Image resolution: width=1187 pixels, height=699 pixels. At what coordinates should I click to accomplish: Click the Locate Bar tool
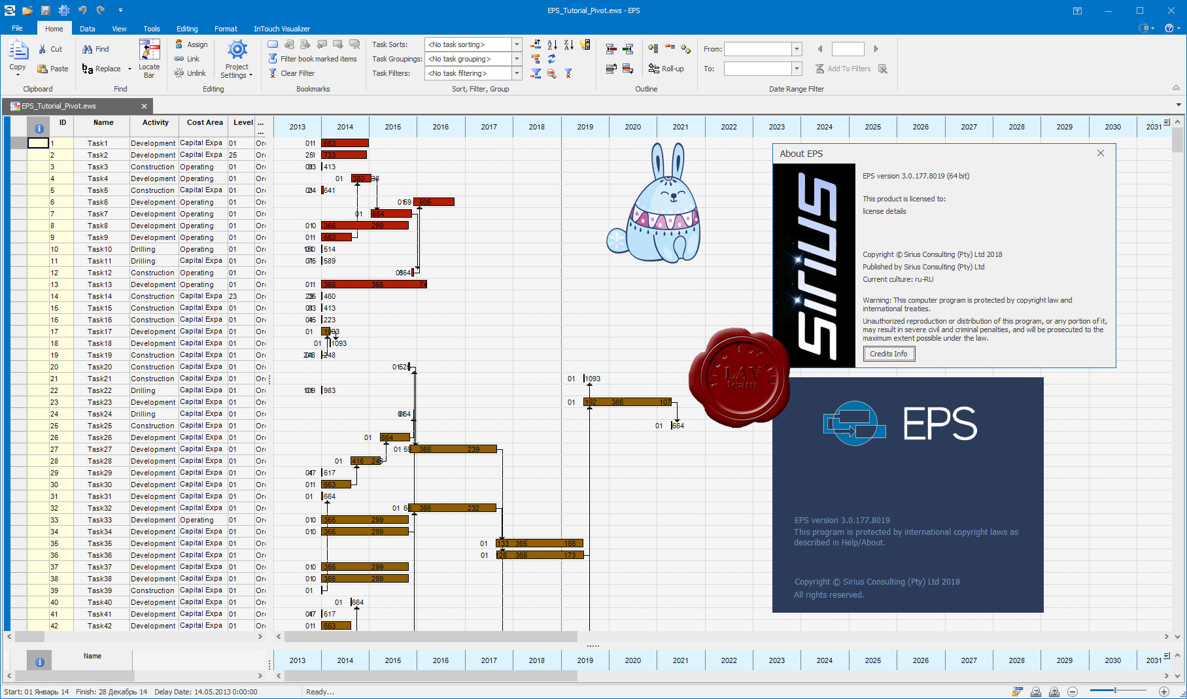click(x=149, y=59)
